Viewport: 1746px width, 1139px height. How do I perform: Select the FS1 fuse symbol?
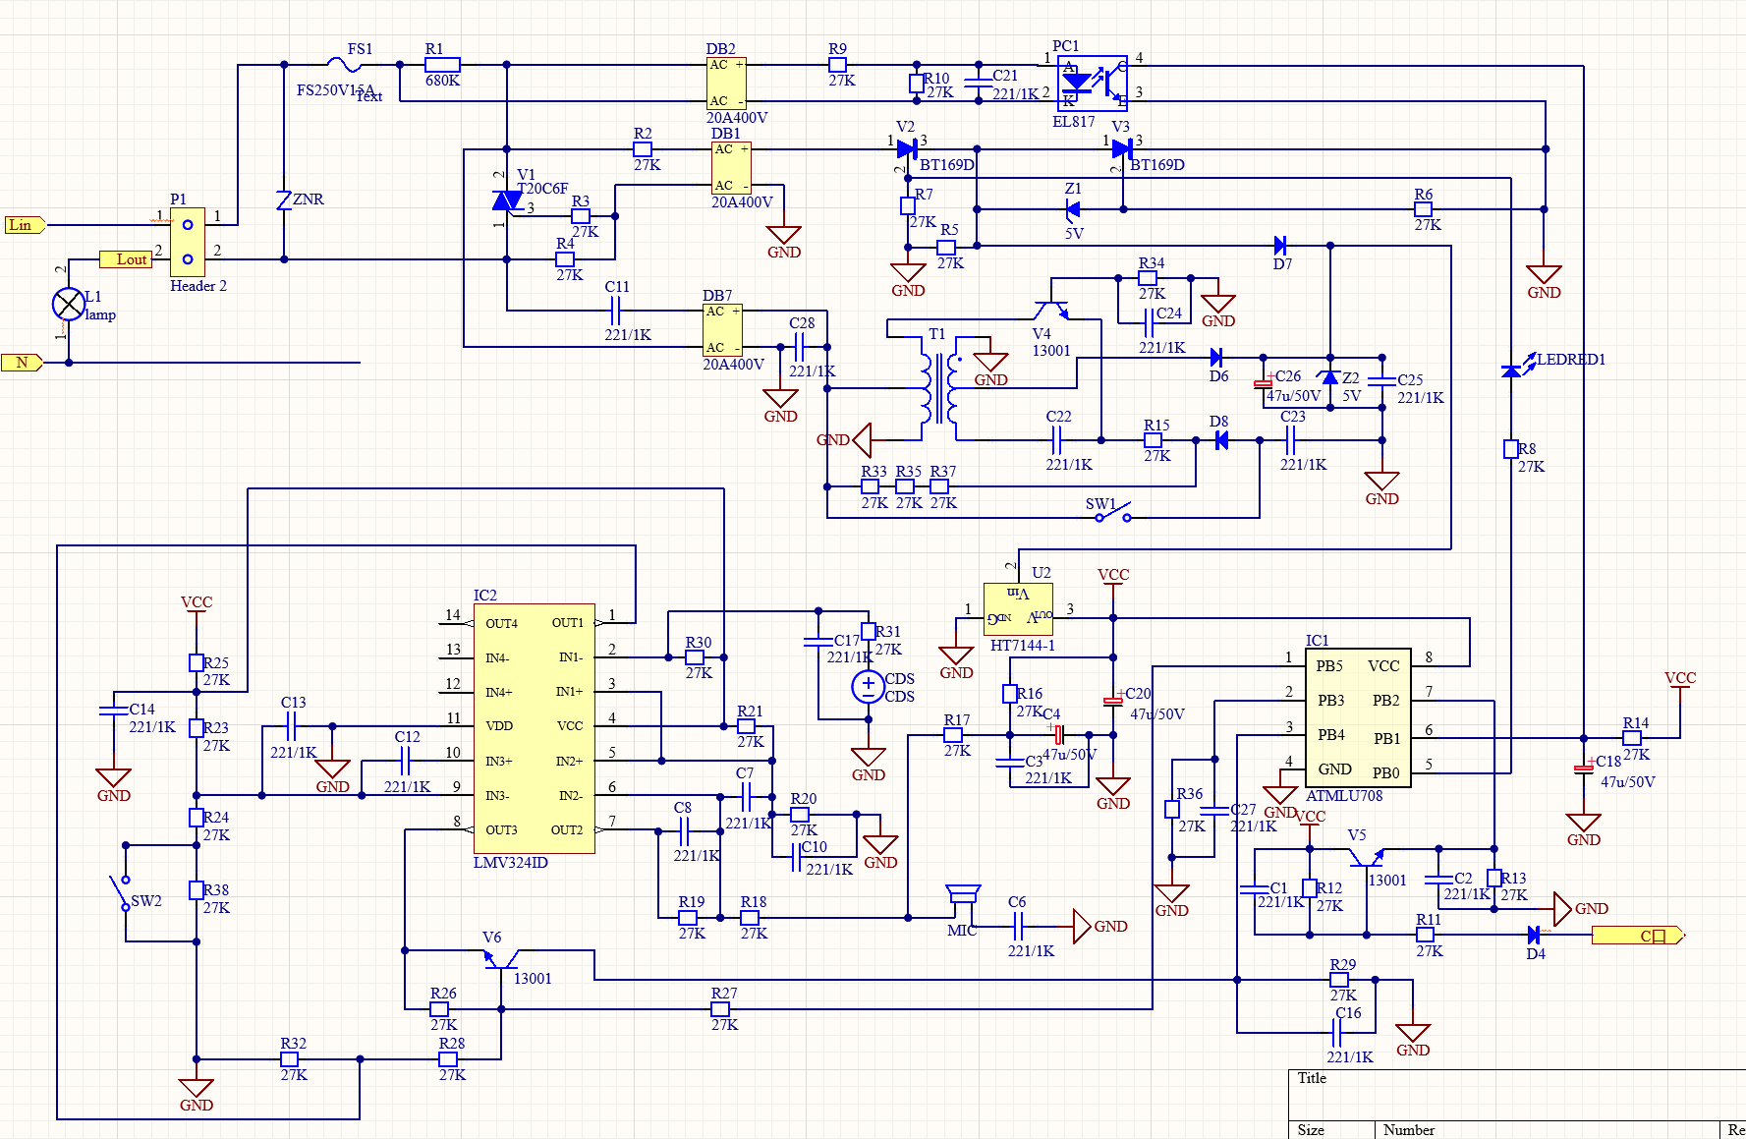[x=344, y=66]
